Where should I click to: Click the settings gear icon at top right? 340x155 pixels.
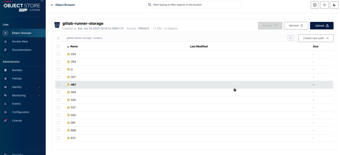click(314, 5)
